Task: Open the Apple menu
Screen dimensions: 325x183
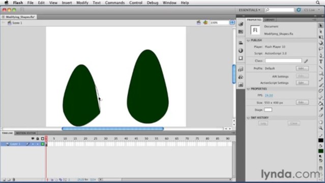Action: click(7, 3)
